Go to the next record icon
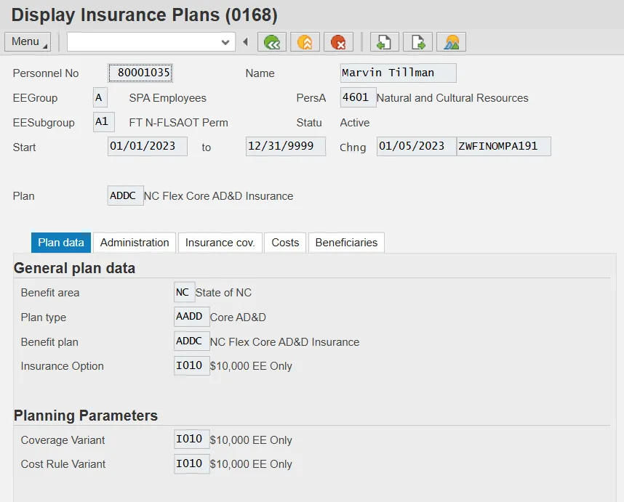The width and height of the screenshot is (624, 502). coord(418,42)
